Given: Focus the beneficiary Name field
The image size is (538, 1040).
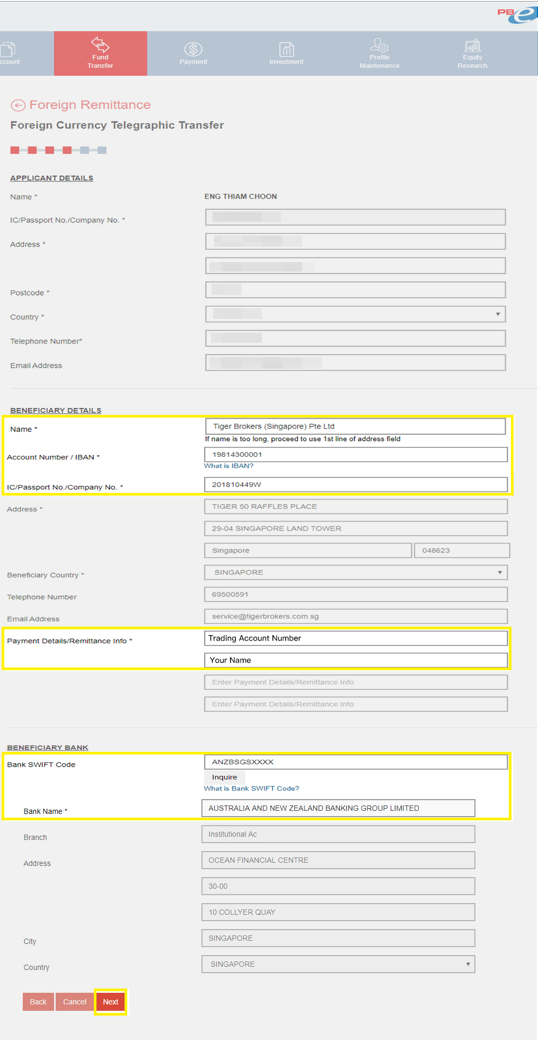Looking at the screenshot, I should [356, 427].
